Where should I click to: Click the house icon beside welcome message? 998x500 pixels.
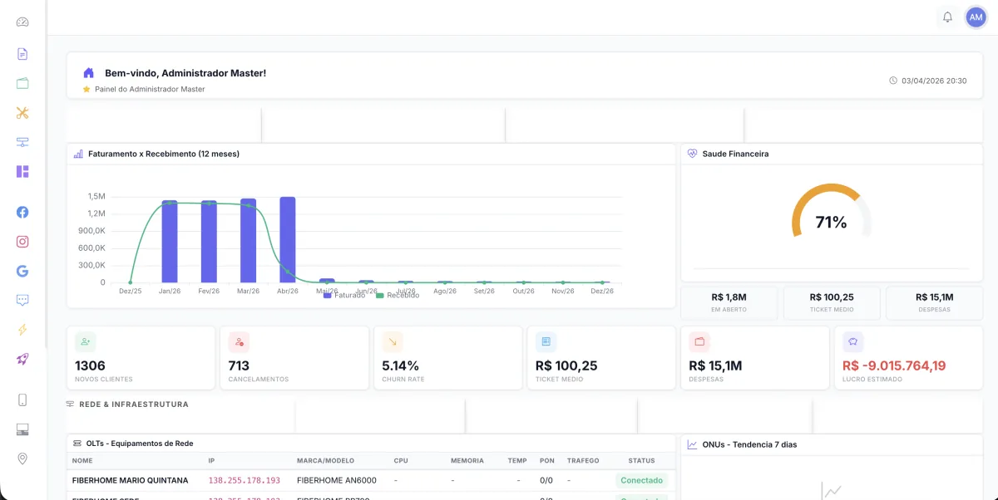(88, 73)
